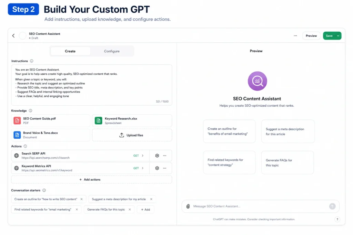Select 'Find related keywords for content strategy' card
Screen dimensions: 353x235
[x=229, y=162]
